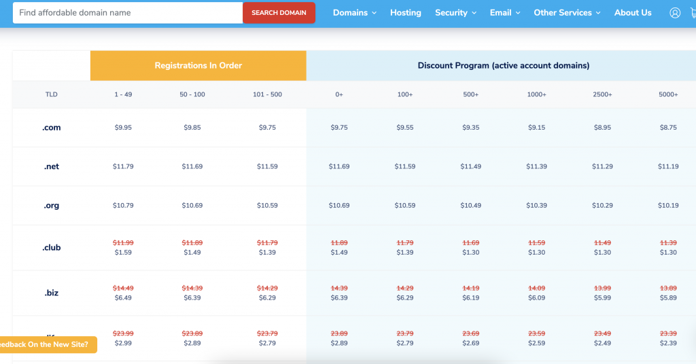Click the 1 - 49 registrations column header

click(x=123, y=94)
